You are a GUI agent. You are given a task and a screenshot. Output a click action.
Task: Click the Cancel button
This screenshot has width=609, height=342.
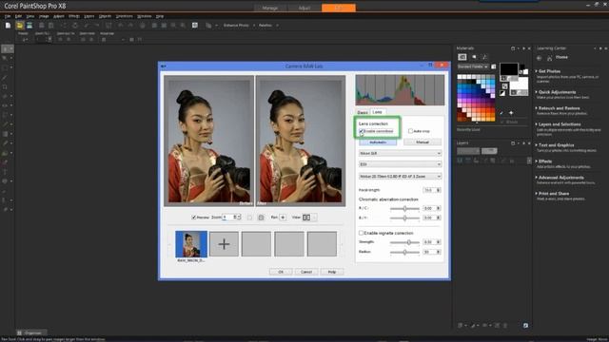click(306, 272)
